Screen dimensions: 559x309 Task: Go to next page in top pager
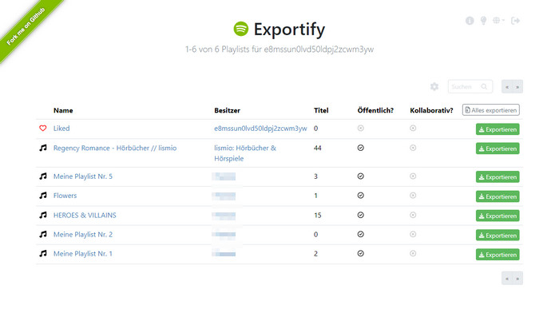click(x=517, y=86)
